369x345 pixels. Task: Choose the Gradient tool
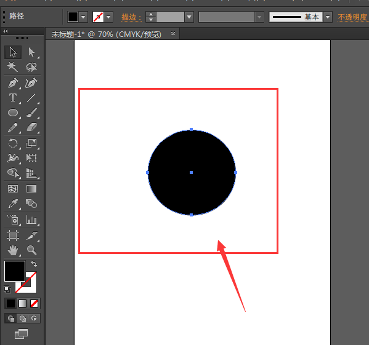pos(31,189)
